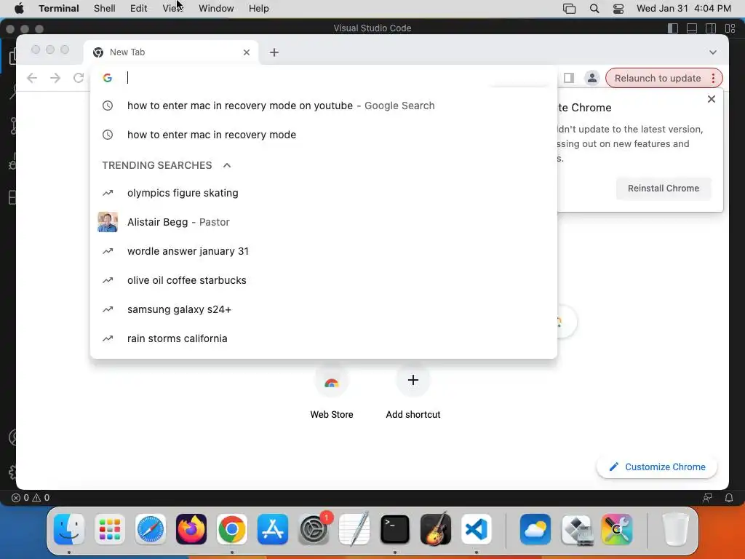Select 'rain storms california' suggestion
745x559 pixels.
tap(324, 338)
